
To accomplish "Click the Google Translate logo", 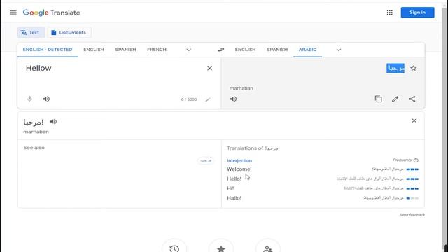I will (51, 13).
